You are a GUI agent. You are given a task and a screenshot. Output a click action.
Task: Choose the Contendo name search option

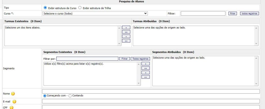click(x=70, y=96)
